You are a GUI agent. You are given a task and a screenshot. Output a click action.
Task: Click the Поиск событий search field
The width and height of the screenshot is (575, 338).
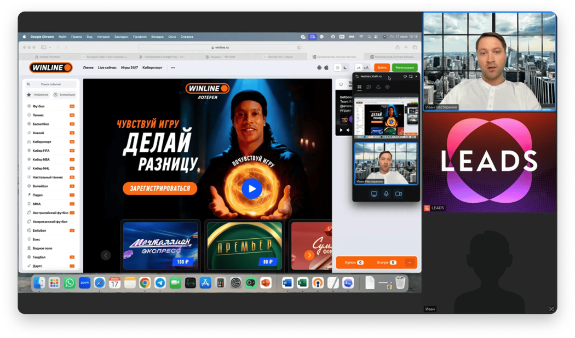point(50,84)
